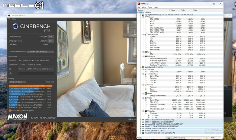Click the Fans icon in HWMonitor

[x=146, y=52]
